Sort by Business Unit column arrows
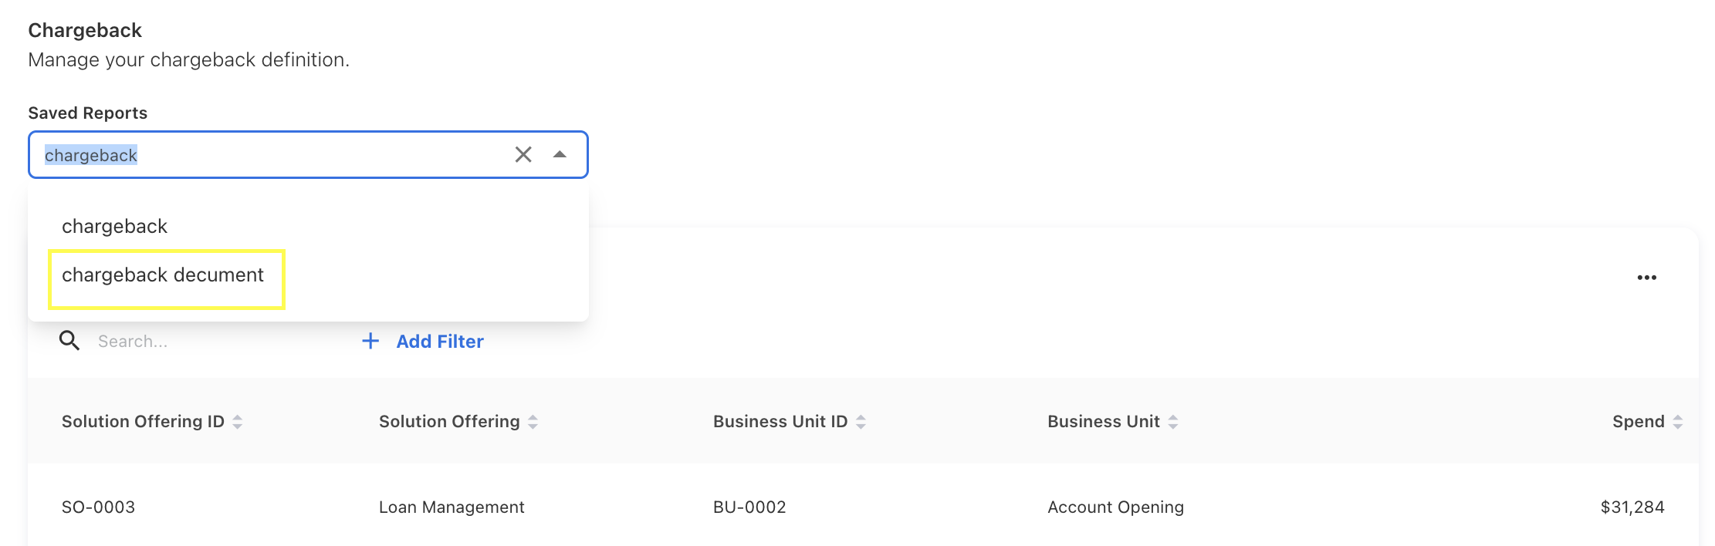The height and width of the screenshot is (546, 1715). pos(1173,422)
